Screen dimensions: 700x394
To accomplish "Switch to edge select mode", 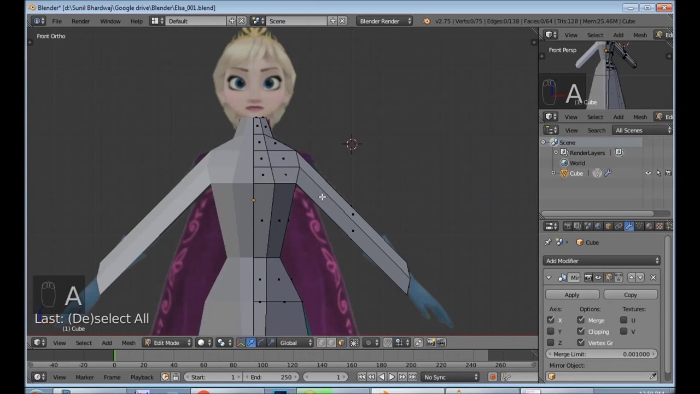I will pos(331,343).
